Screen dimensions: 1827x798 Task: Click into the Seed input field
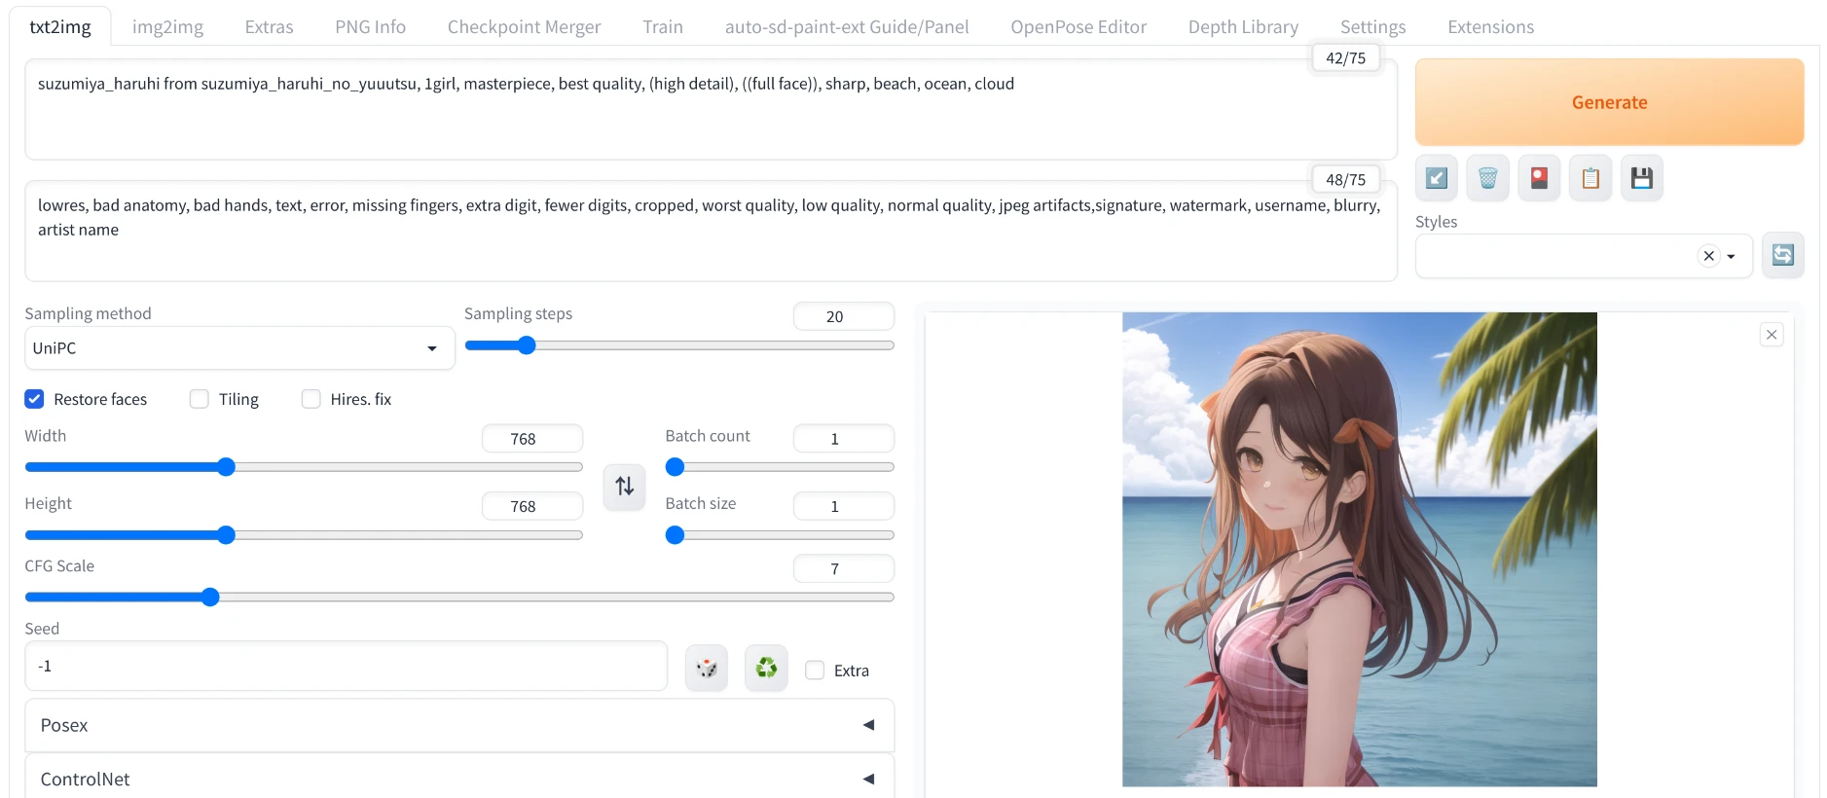coord(346,666)
